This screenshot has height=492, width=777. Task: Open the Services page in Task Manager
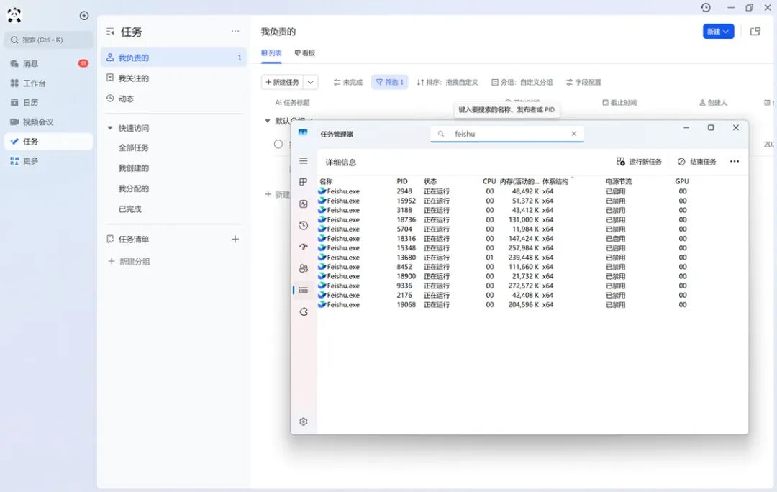tap(304, 311)
